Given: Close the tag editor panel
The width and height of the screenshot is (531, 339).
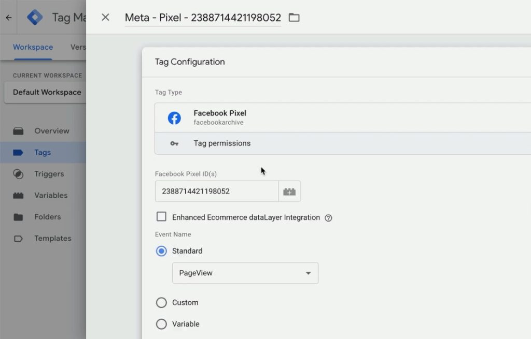Looking at the screenshot, I should point(105,17).
